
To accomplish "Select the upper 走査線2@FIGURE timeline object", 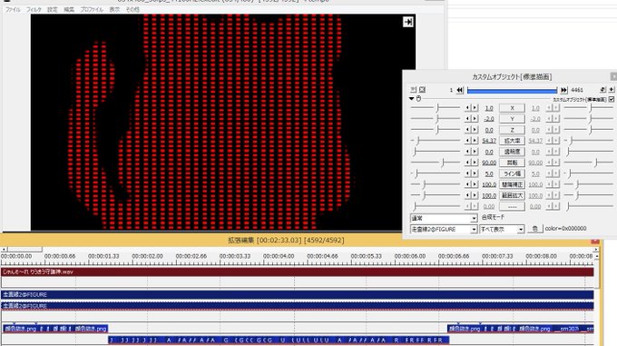I will pos(298,294).
